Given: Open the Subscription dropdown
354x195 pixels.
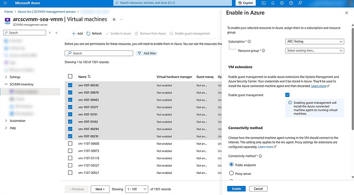Looking at the screenshot, I should (x=315, y=41).
